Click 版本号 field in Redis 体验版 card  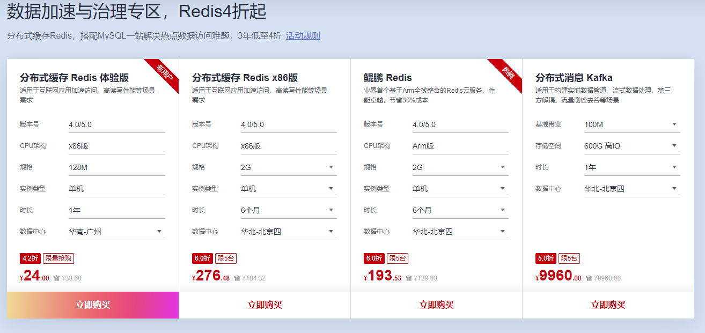point(117,124)
